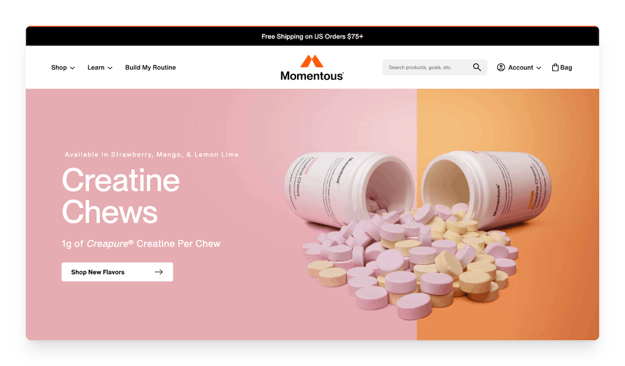Click the search magnifier icon
Viewport: 625px width, 366px height.
pos(477,68)
